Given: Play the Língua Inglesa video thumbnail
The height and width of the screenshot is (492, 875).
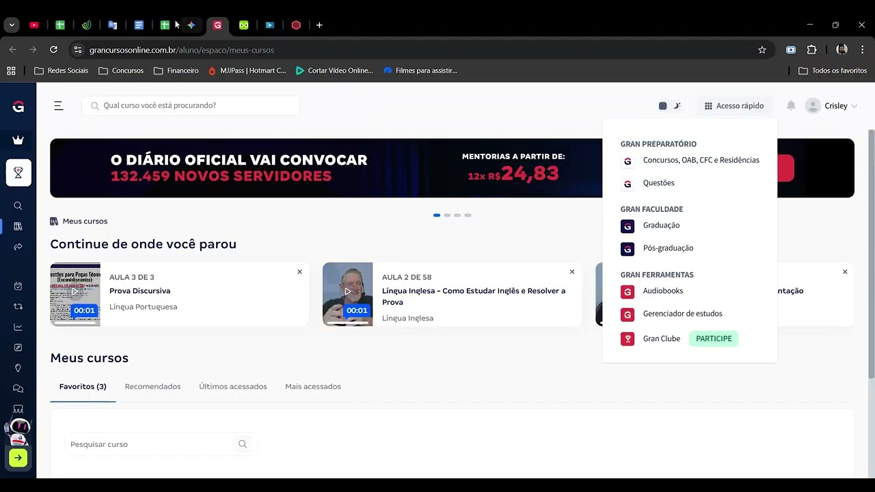Looking at the screenshot, I should coord(348,294).
